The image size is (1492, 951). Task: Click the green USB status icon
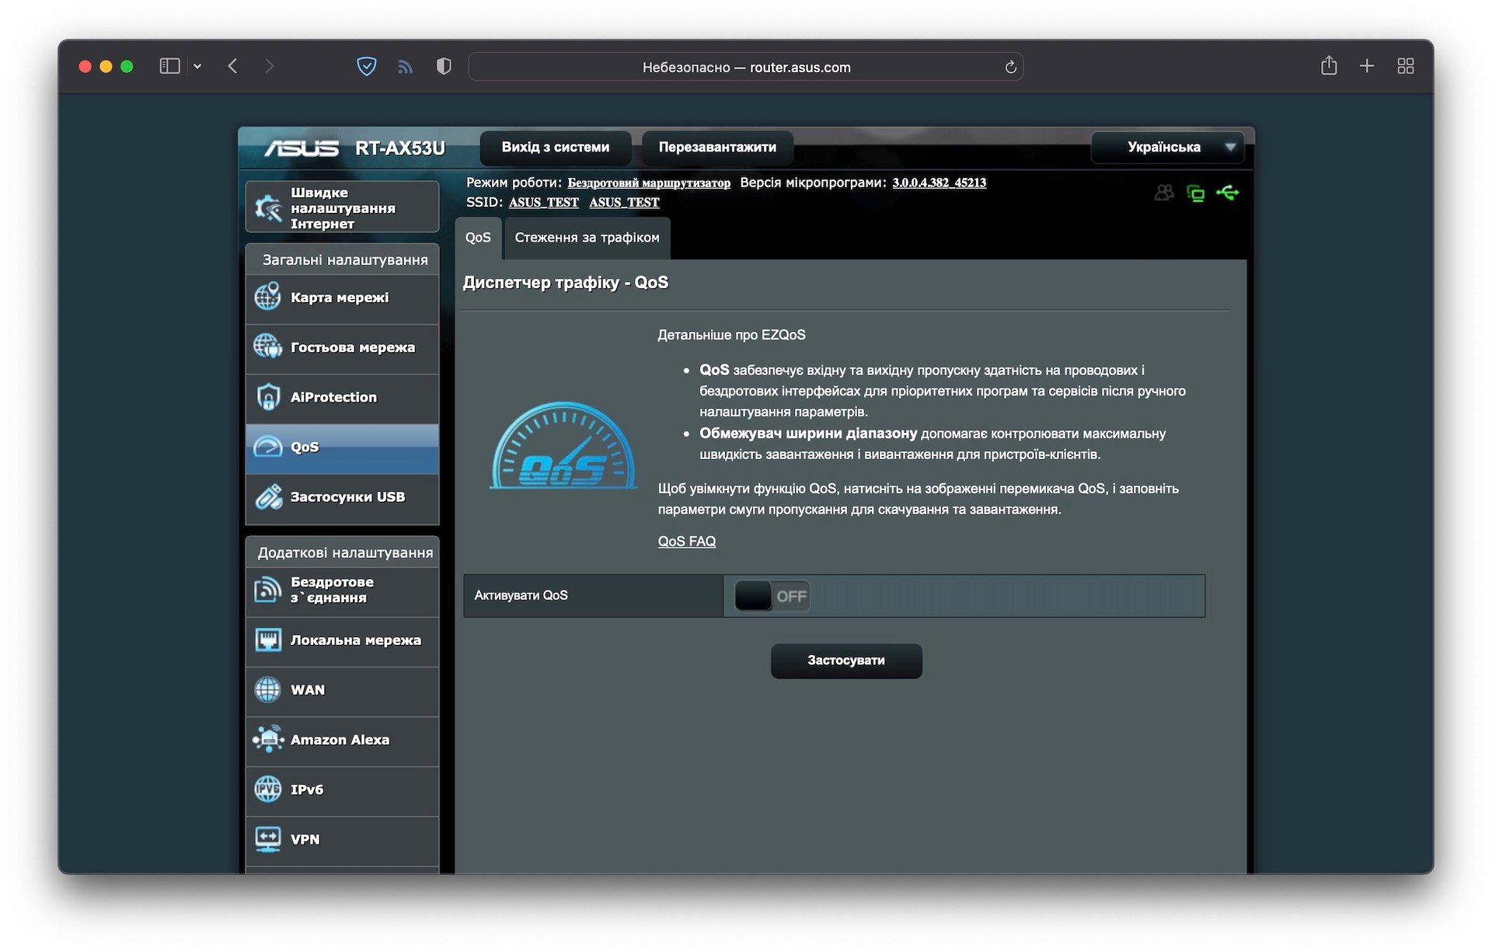[1229, 193]
